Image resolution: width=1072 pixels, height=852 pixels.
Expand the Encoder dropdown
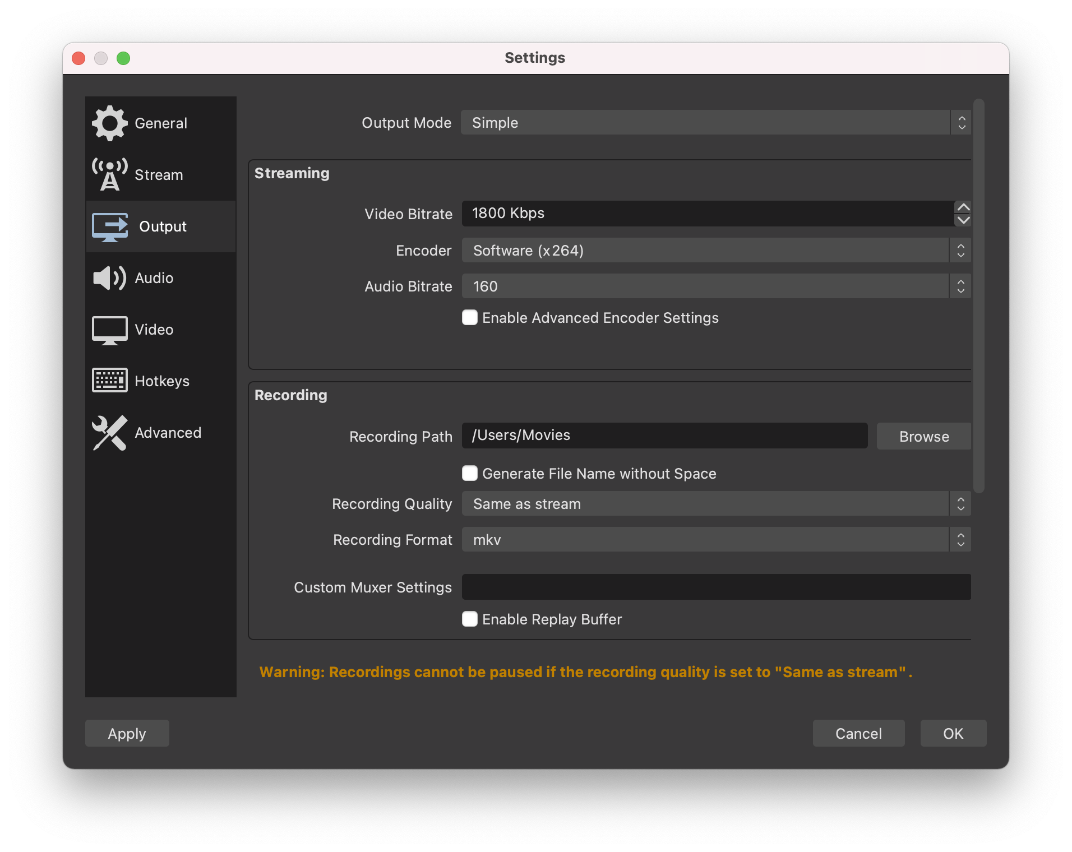click(715, 251)
